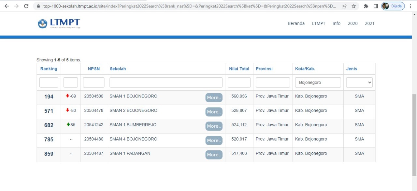Bookmark this page with star icon
The image size is (417, 191).
tap(354, 6)
